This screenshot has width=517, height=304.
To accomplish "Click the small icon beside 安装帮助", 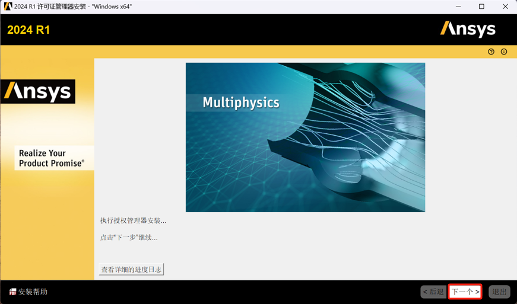I will tap(12, 292).
